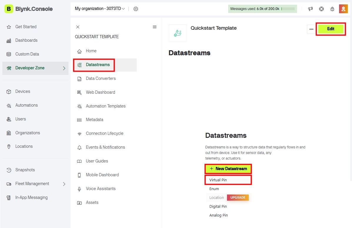Click the messages used progress bar
This screenshot has height=228, width=352.
(x=288, y=9)
